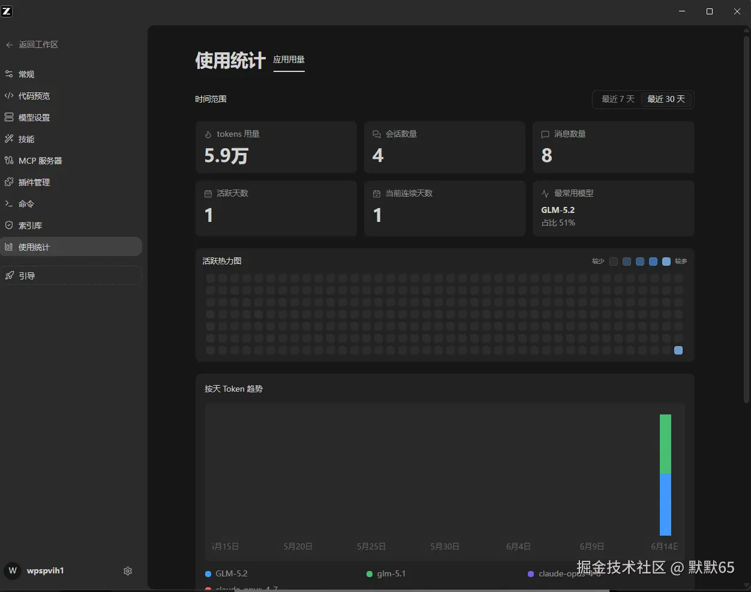Open the 插件管理 page
751x592 pixels.
coord(71,182)
